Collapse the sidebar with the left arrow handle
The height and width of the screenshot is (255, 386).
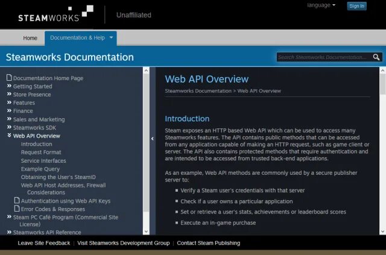153,139
